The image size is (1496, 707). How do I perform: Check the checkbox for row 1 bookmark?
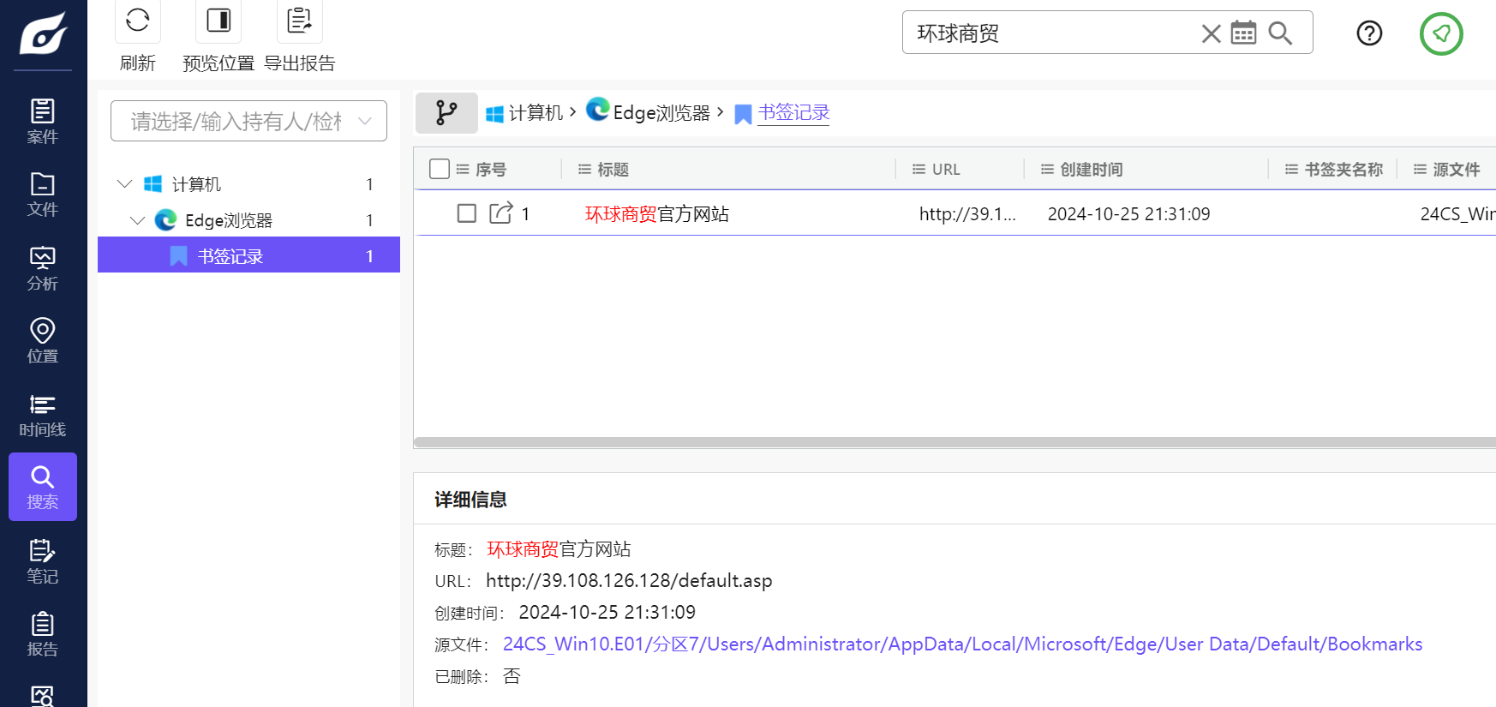(x=467, y=213)
